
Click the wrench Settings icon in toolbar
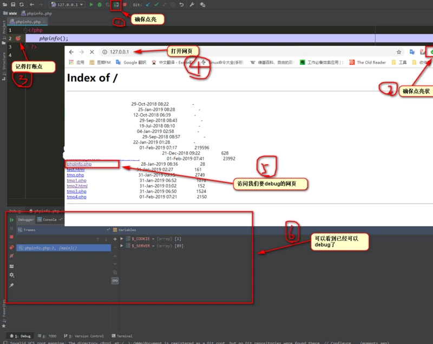pyautogui.click(x=192, y=5)
